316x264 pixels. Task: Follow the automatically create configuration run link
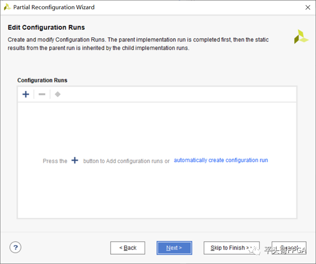pos(221,160)
